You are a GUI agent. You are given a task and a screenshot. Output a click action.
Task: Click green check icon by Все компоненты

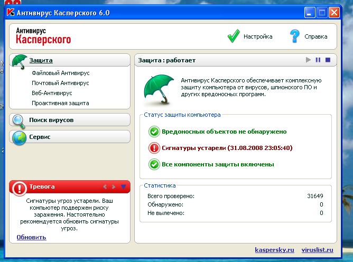coord(154,164)
